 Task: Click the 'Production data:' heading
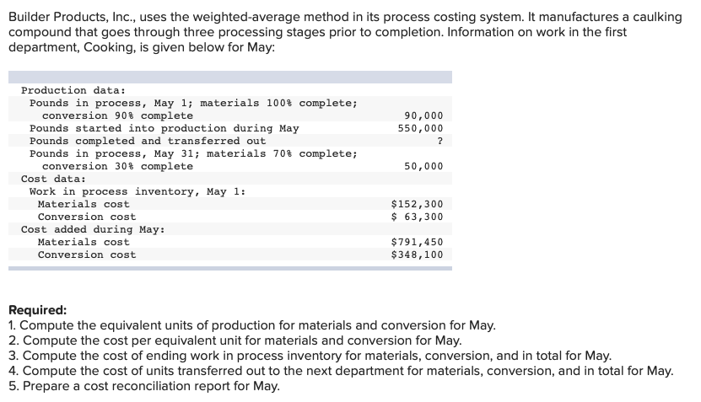pos(73,90)
